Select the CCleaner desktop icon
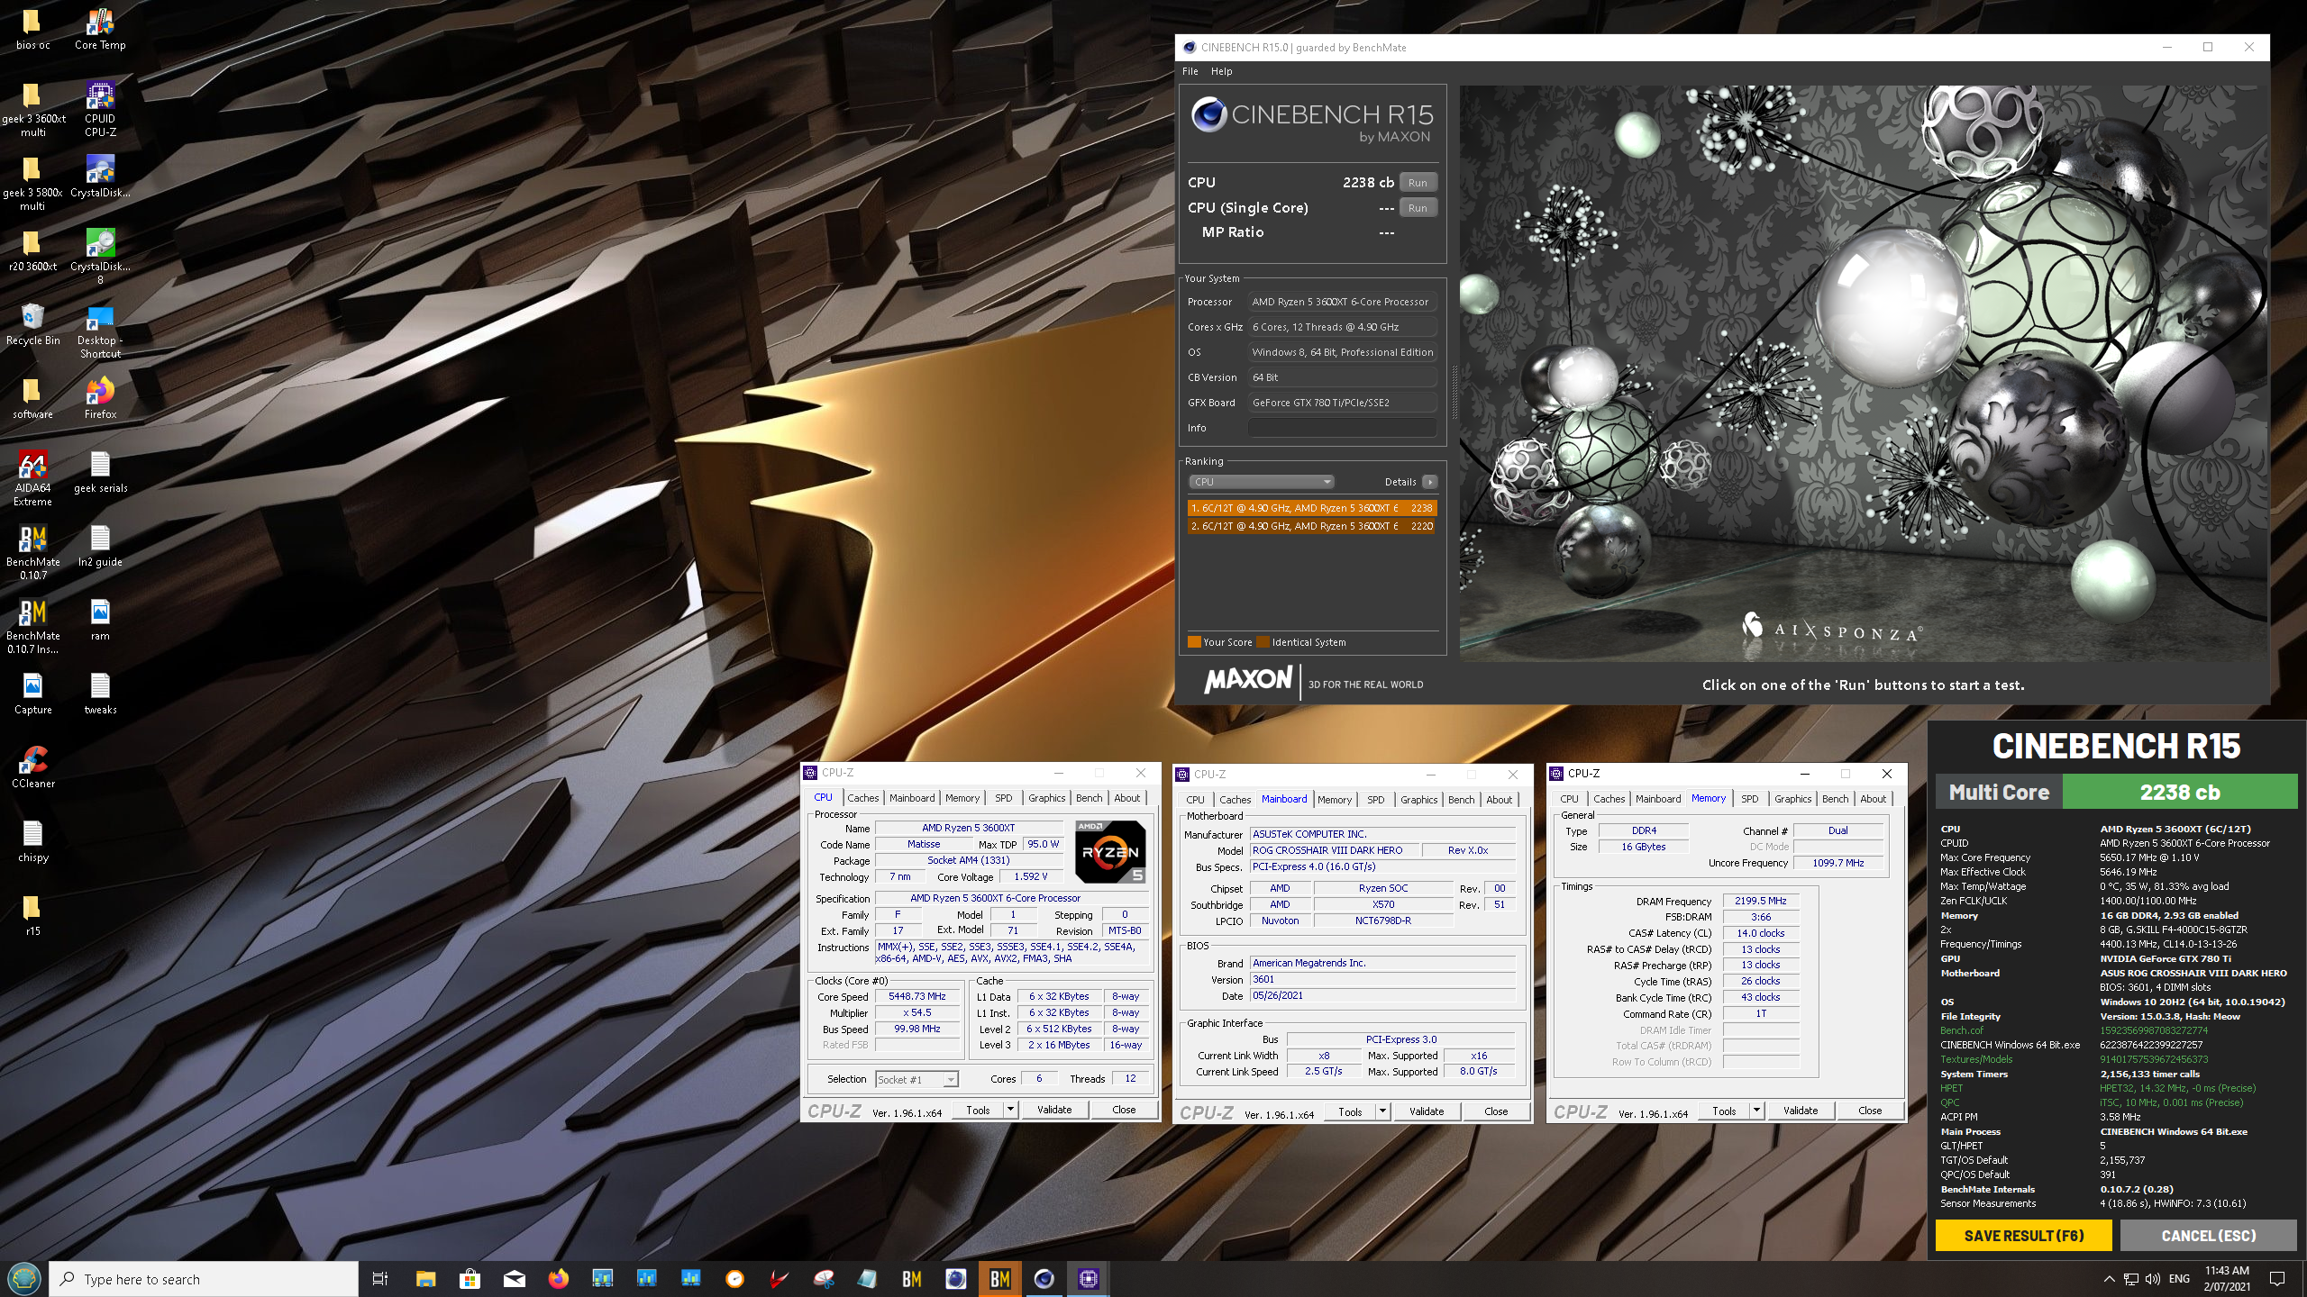The width and height of the screenshot is (2307, 1297). point(33,768)
